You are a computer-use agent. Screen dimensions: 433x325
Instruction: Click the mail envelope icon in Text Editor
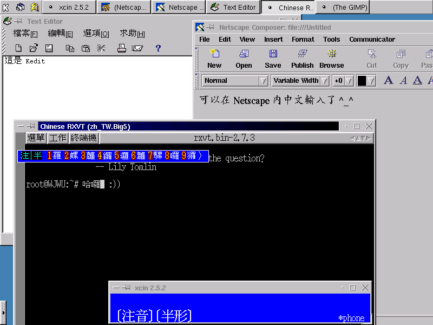pyautogui.click(x=137, y=48)
